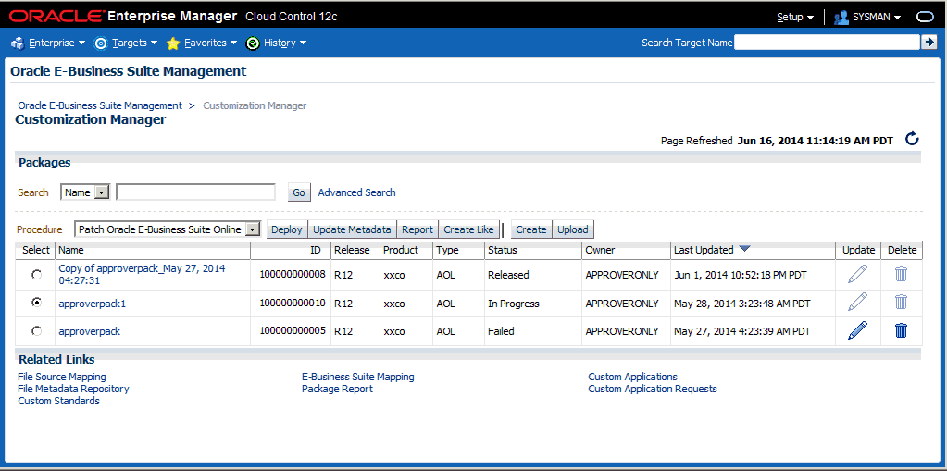Click the search target go arrow
Viewport: 947px width, 471px height.
click(928, 43)
